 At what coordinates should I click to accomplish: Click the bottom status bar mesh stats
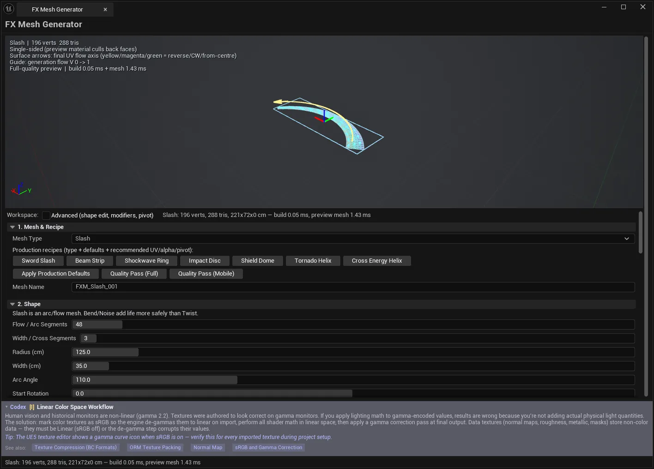pyautogui.click(x=103, y=463)
